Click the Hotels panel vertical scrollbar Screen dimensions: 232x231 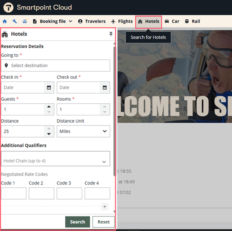point(114,111)
